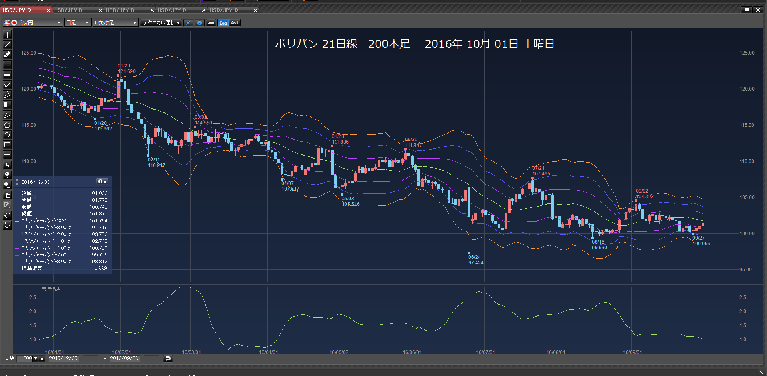Click the 2015/12/25 start date field
The image size is (767, 376).
coord(63,358)
